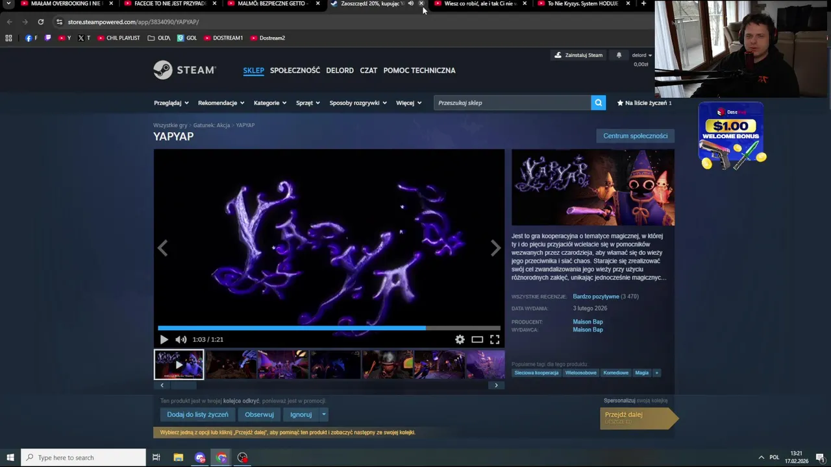
Task: Expand the Rekomendacje dropdown
Action: click(x=221, y=102)
